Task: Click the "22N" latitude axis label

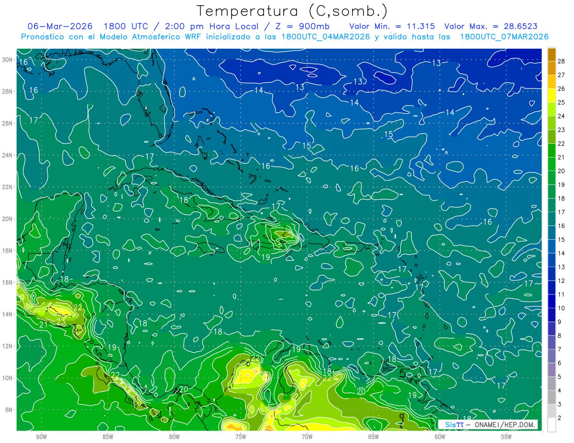Action: click(8, 187)
